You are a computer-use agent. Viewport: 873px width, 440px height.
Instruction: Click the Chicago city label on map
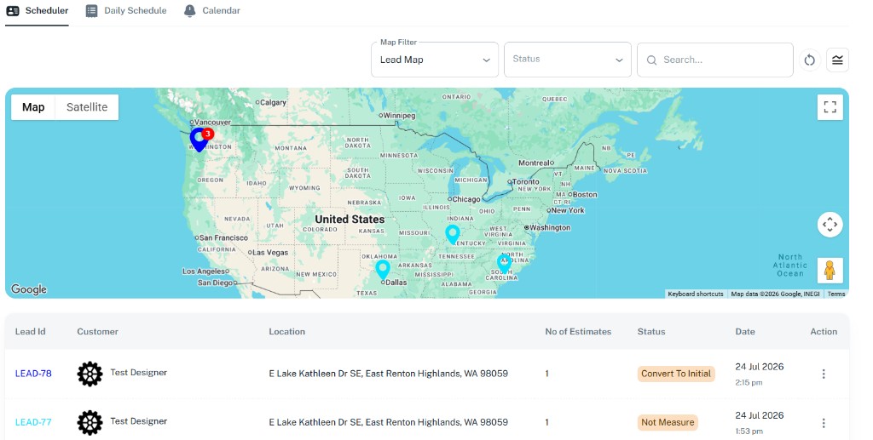[x=466, y=199]
